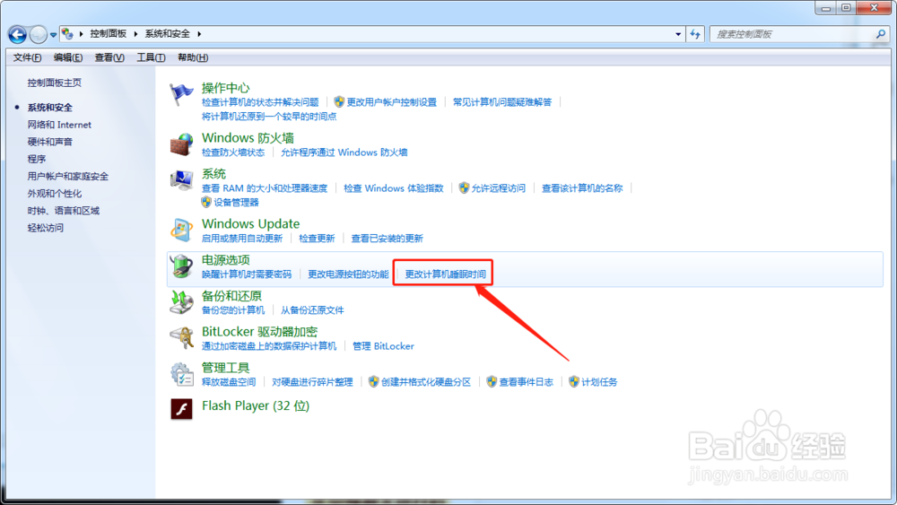Image resolution: width=897 pixels, height=505 pixels.
Task: Open the 帮助(H) menu
Action: click(x=193, y=57)
